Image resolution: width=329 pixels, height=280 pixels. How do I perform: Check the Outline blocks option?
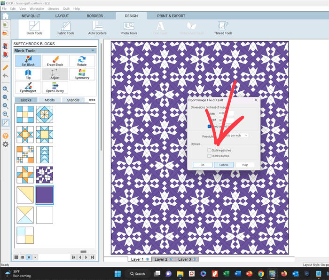click(x=210, y=156)
